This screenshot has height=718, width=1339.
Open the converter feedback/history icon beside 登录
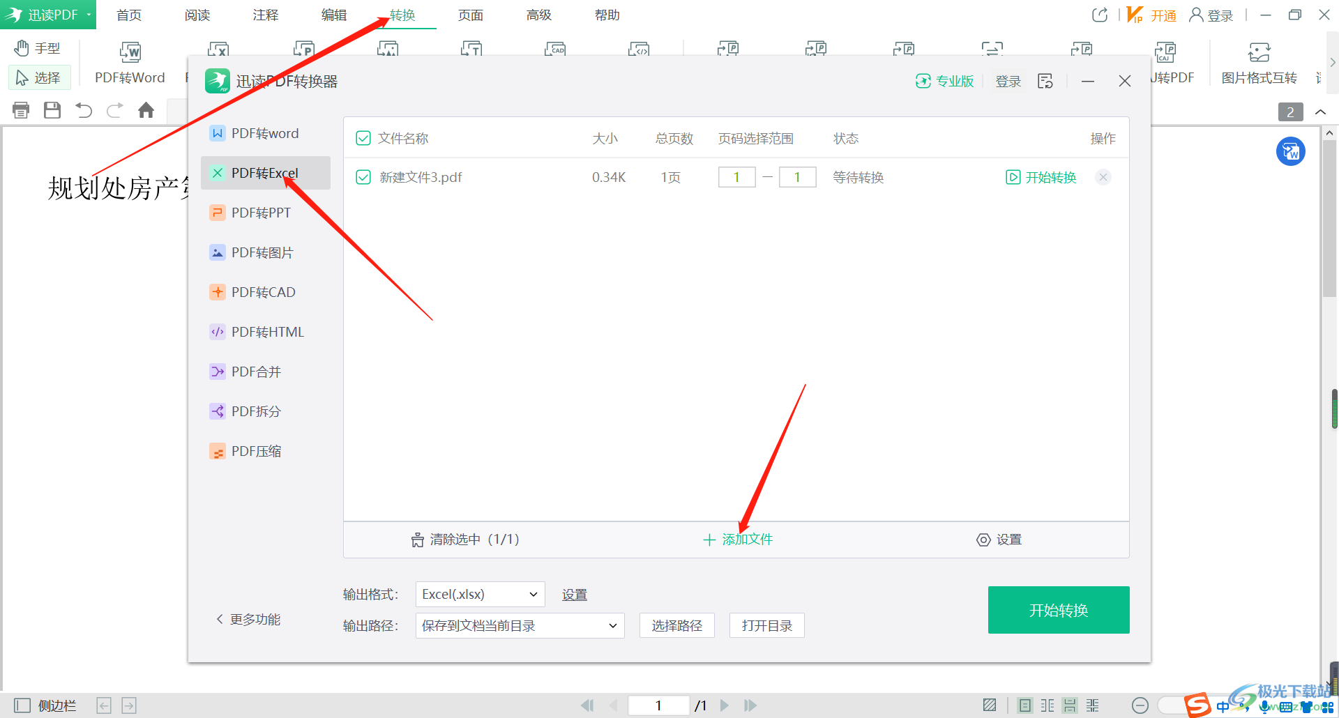(1045, 82)
